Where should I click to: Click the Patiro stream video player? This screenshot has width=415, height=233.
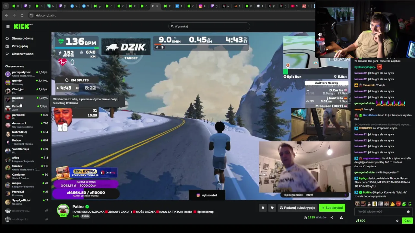(x=201, y=116)
